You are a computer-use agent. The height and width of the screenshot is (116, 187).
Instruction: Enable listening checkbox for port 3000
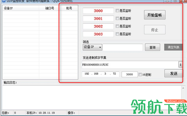coord(117,11)
